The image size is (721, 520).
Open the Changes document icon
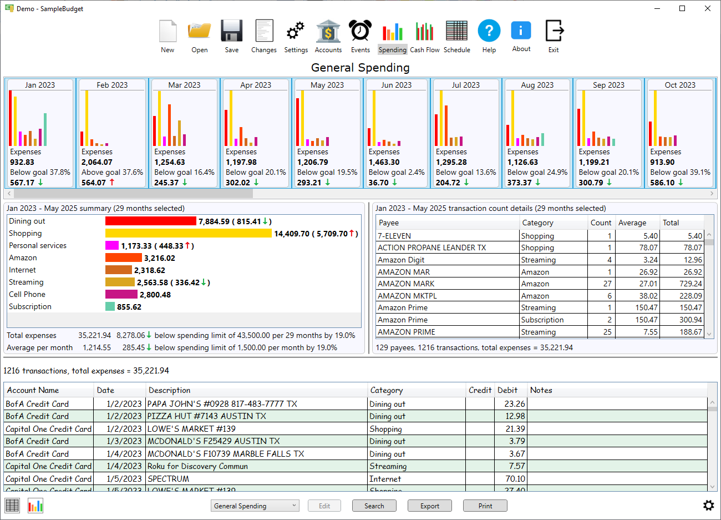point(264,31)
